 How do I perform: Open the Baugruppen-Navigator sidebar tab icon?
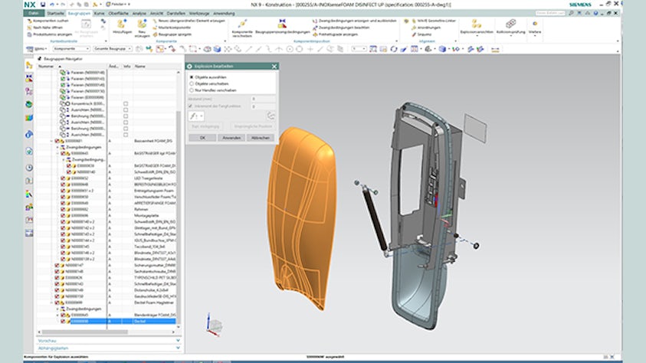point(29,65)
